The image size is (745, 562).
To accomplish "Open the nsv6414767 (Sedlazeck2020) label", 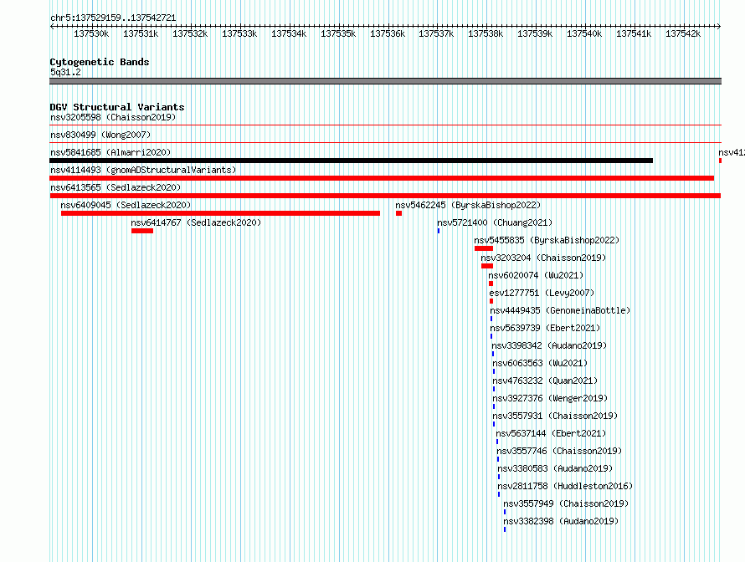I will tap(196, 222).
